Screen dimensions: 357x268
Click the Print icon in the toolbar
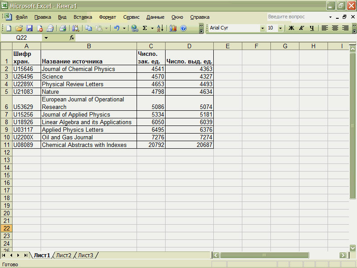point(63,28)
